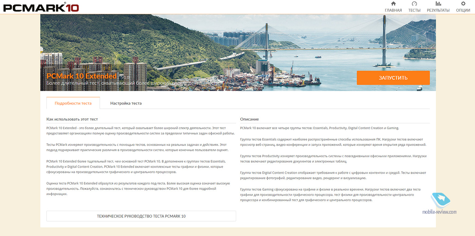This screenshot has width=475, height=236.
Task: Click the Описание heading
Action: (x=249, y=119)
